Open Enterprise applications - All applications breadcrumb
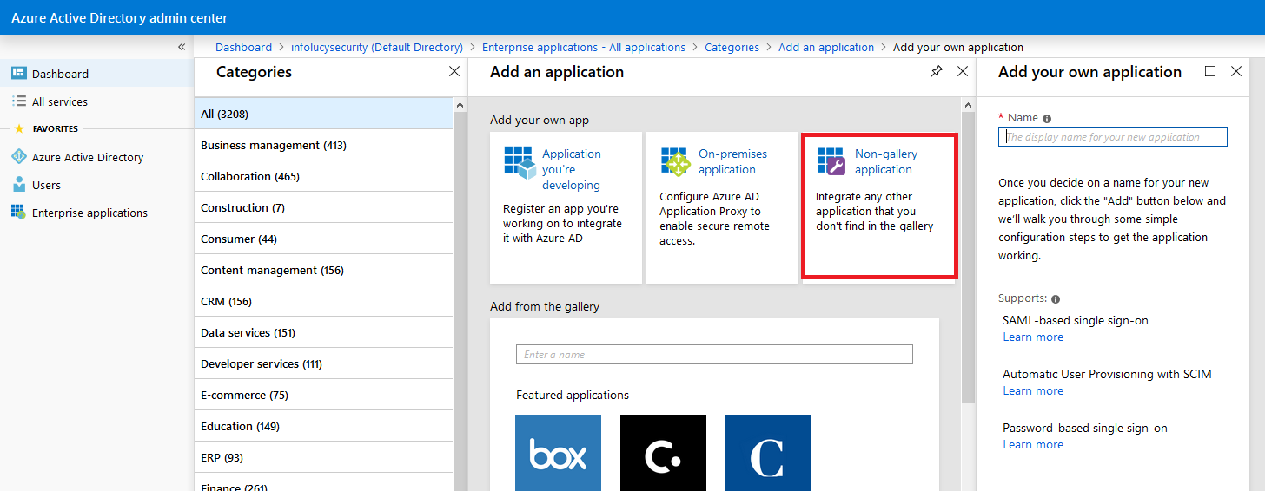The height and width of the screenshot is (491, 1265). [x=584, y=48]
